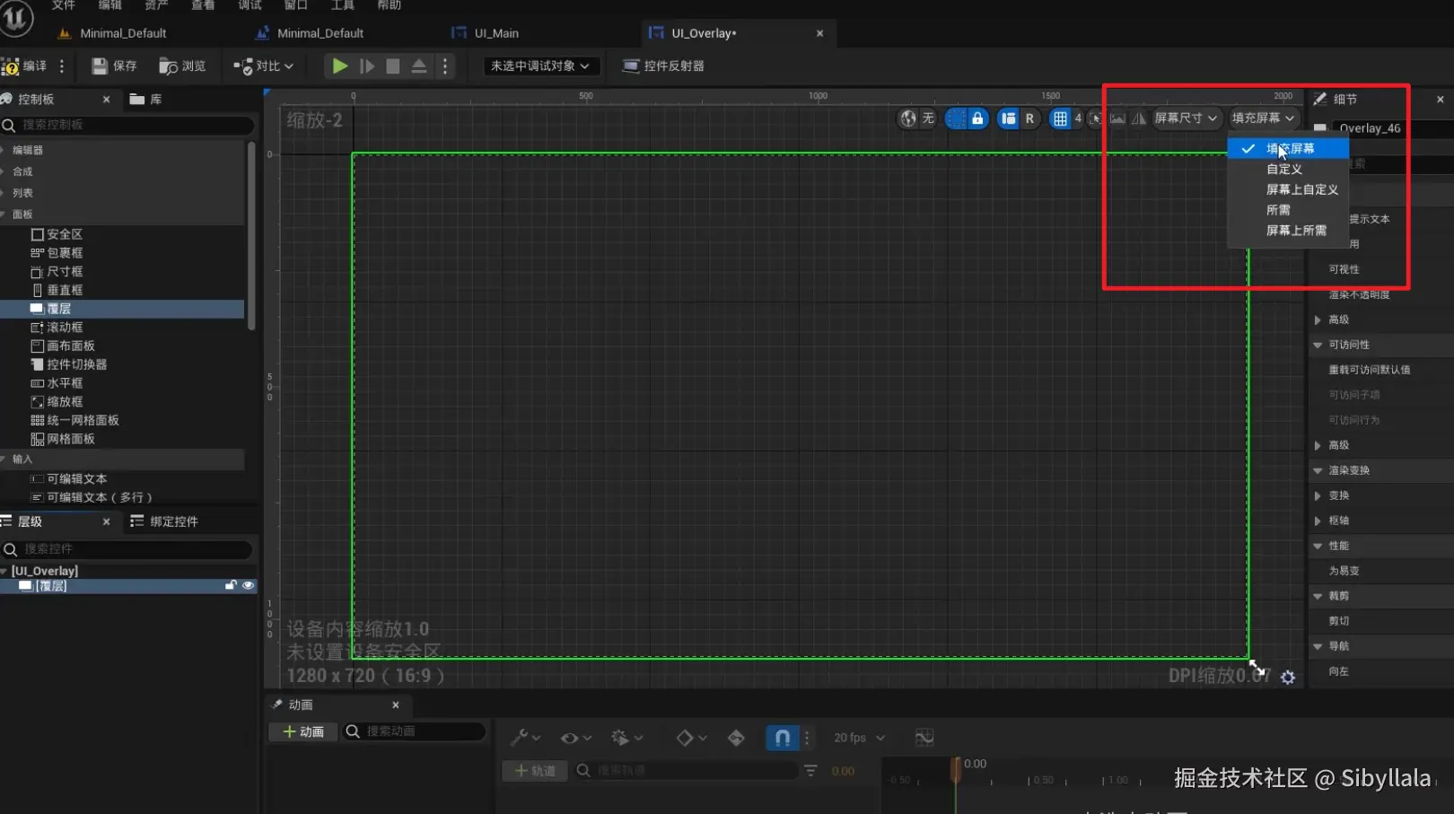This screenshot has width=1454, height=814.
Task: Toggle the lock of 覆层 in the hierarchy
Action: point(231,586)
